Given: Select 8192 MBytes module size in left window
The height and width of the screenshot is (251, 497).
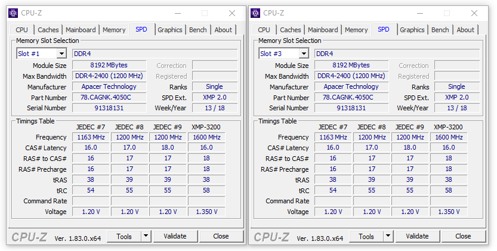Looking at the screenshot, I should 109,66.
